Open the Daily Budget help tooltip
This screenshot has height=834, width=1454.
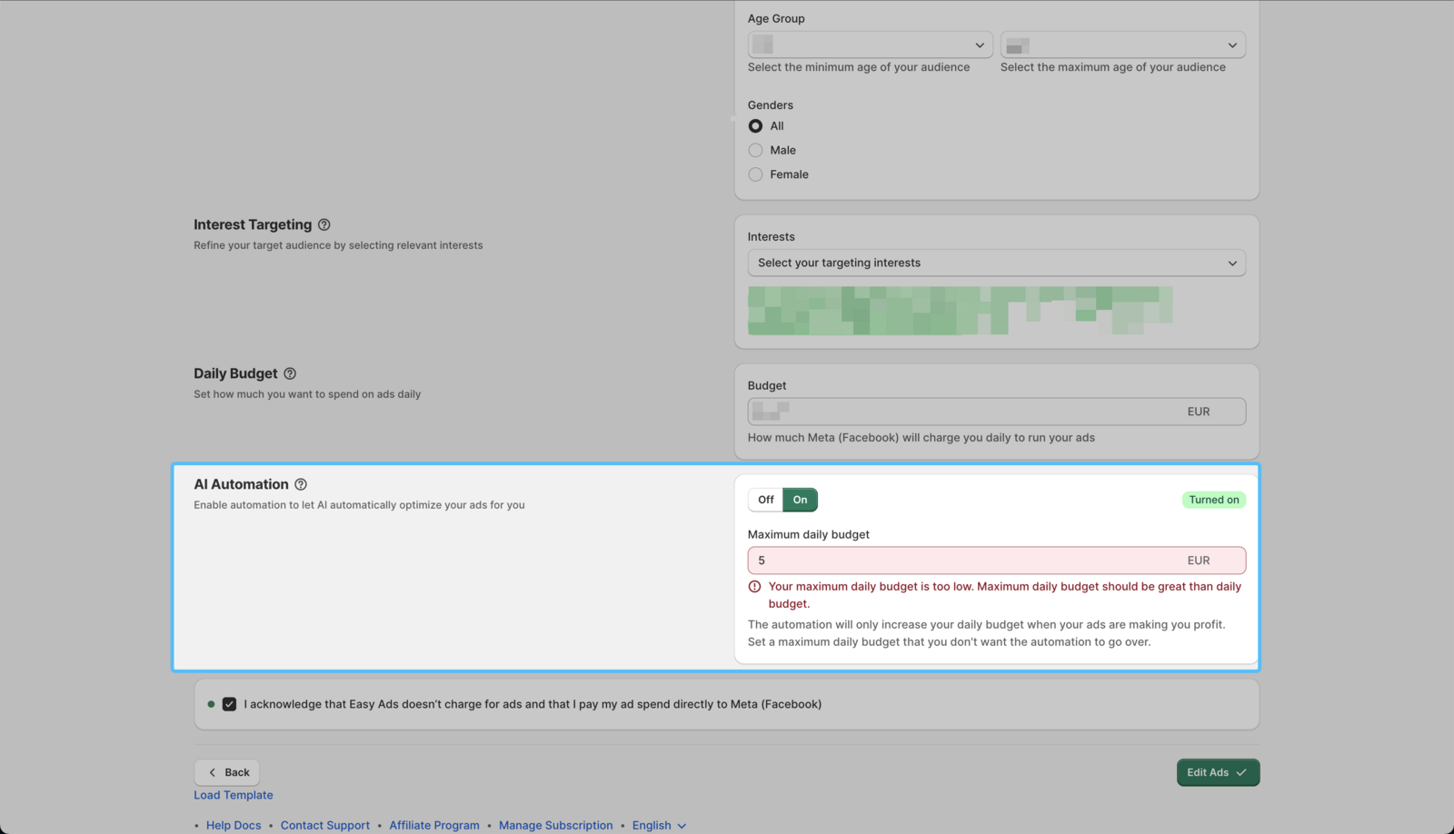(290, 372)
